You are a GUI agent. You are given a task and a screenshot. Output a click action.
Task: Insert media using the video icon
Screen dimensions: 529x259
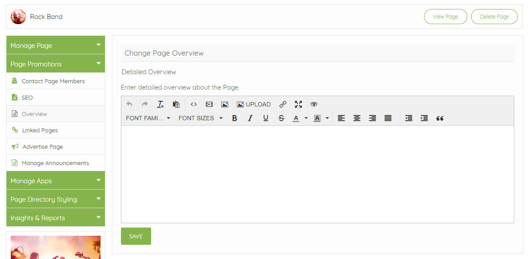[x=209, y=104]
